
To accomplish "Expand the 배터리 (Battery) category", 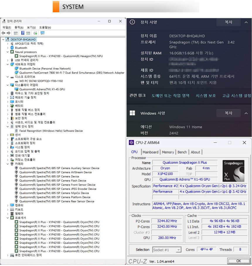I will coord(8,106).
